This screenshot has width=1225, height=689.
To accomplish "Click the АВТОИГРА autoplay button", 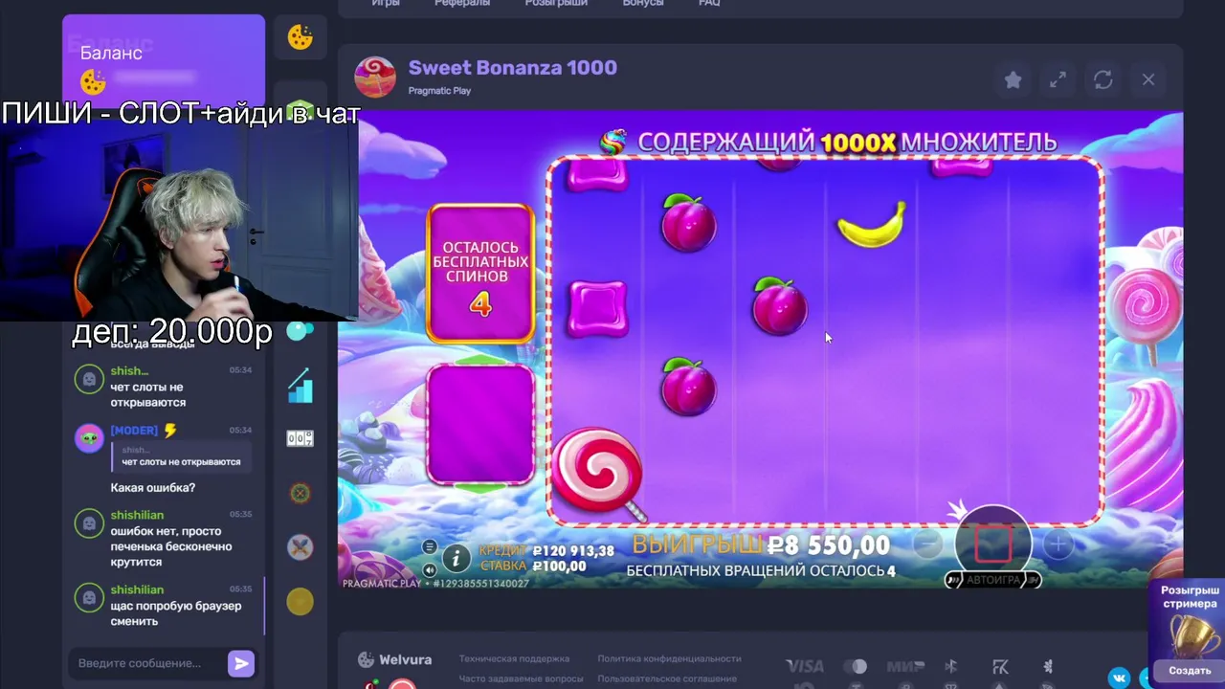I will 992,580.
